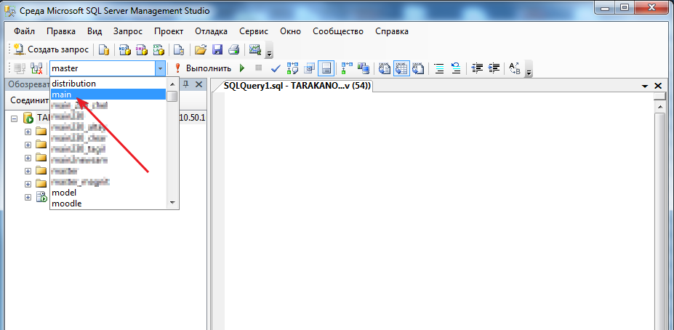The height and width of the screenshot is (330, 674).
Task: Decrease indent toolbar icon
Action: 477,68
